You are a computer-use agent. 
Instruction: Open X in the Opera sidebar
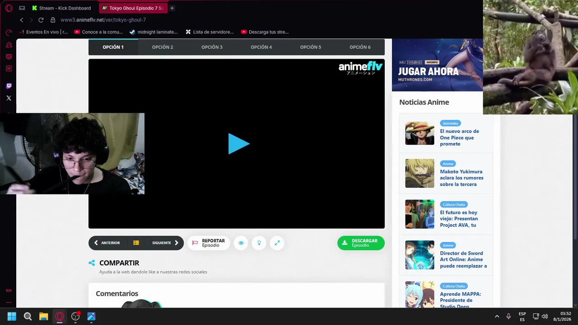(9, 98)
